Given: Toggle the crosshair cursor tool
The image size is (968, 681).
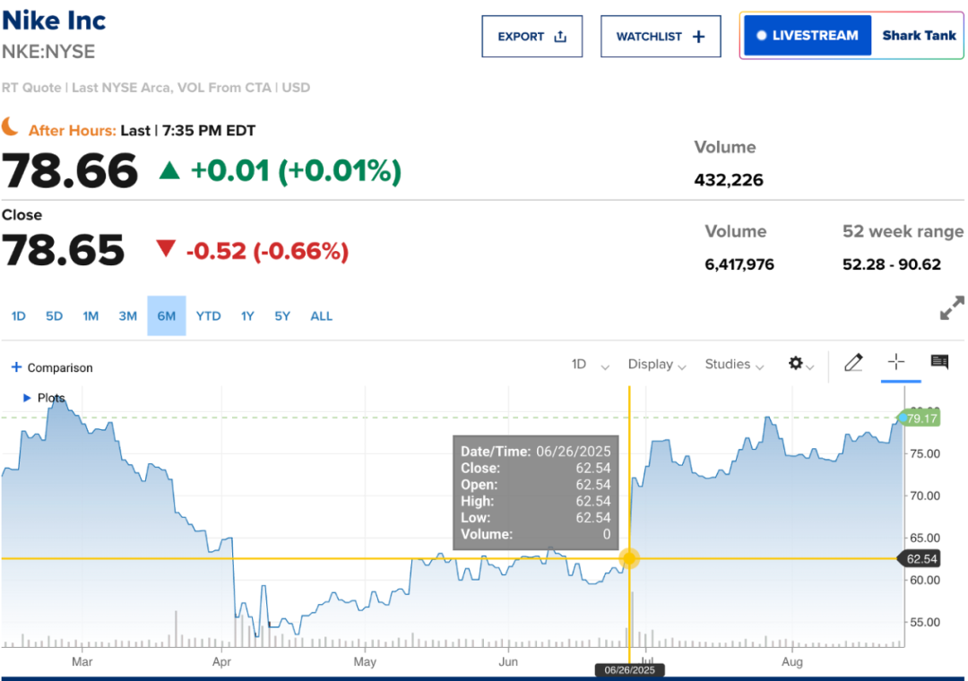Looking at the screenshot, I should point(896,362).
